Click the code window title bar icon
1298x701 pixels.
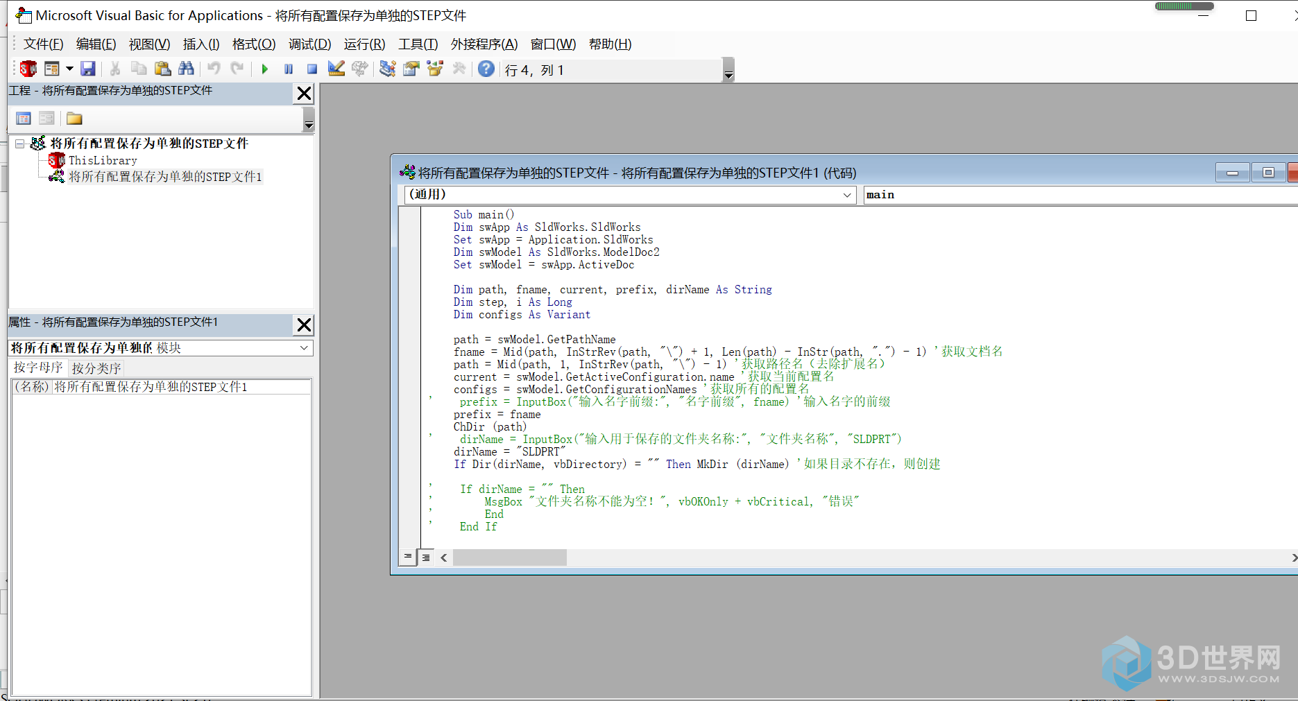(x=407, y=172)
